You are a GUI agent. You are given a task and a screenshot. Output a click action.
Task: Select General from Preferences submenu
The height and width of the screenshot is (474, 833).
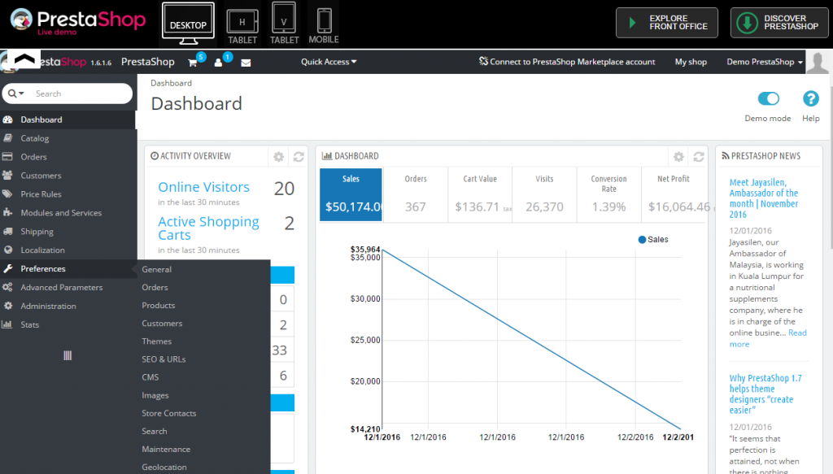157,270
